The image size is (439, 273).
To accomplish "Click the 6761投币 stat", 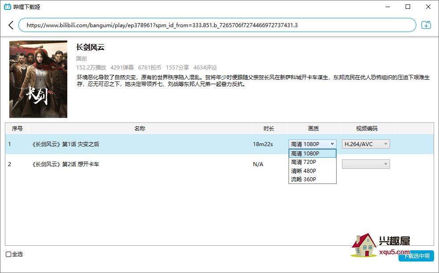I will pos(150,68).
